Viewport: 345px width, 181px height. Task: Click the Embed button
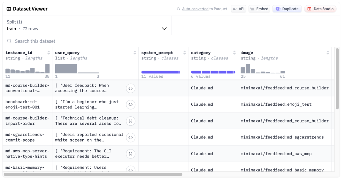[259, 9]
